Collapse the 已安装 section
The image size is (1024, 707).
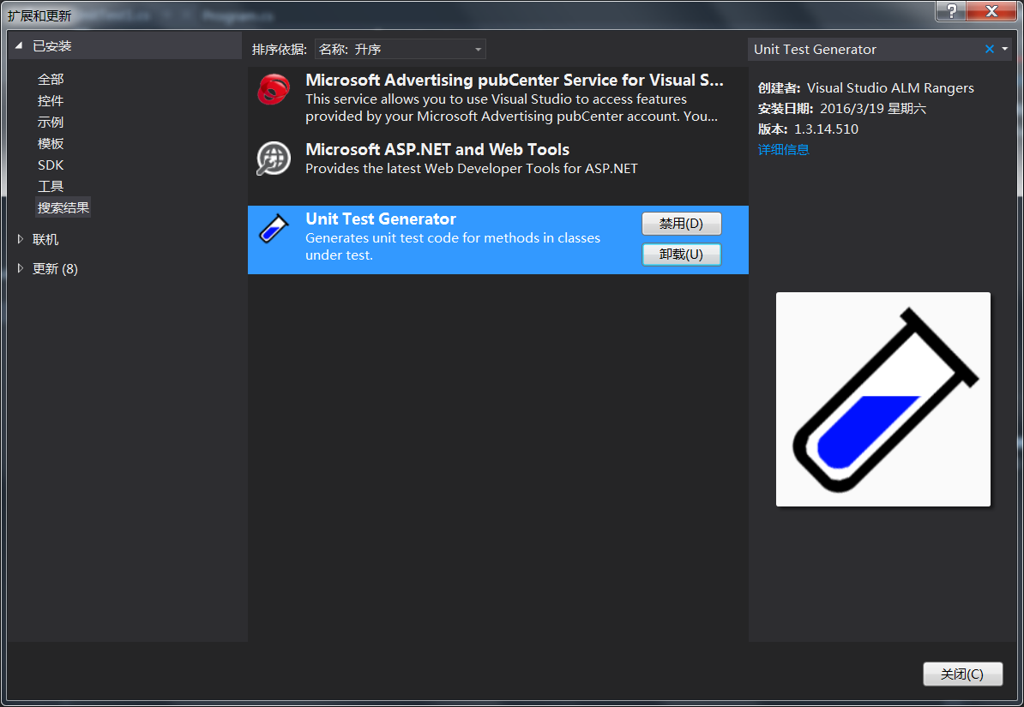(x=19, y=45)
